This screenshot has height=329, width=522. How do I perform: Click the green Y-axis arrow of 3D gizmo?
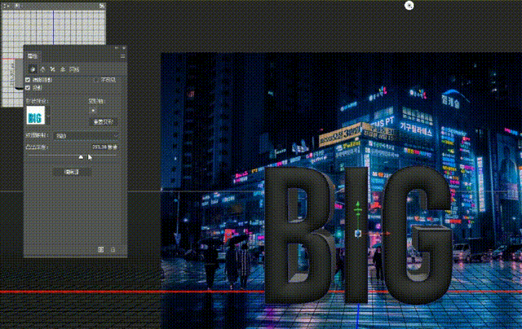358,204
